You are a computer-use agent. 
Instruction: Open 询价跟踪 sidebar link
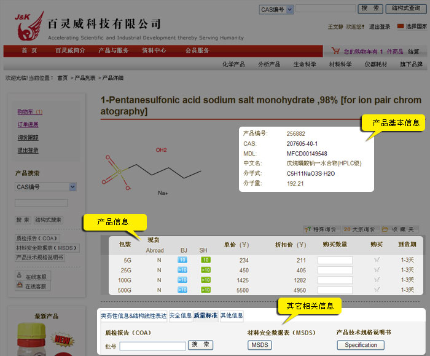tap(28, 138)
